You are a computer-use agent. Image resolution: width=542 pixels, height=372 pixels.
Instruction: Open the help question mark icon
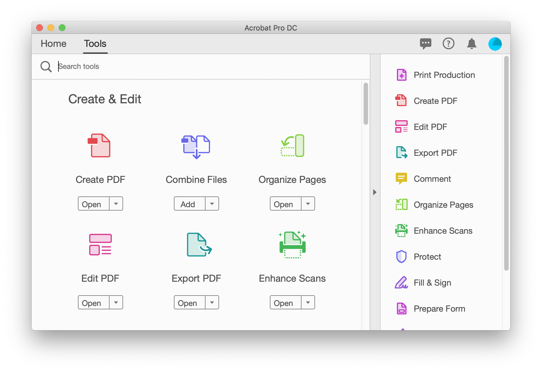tap(448, 43)
